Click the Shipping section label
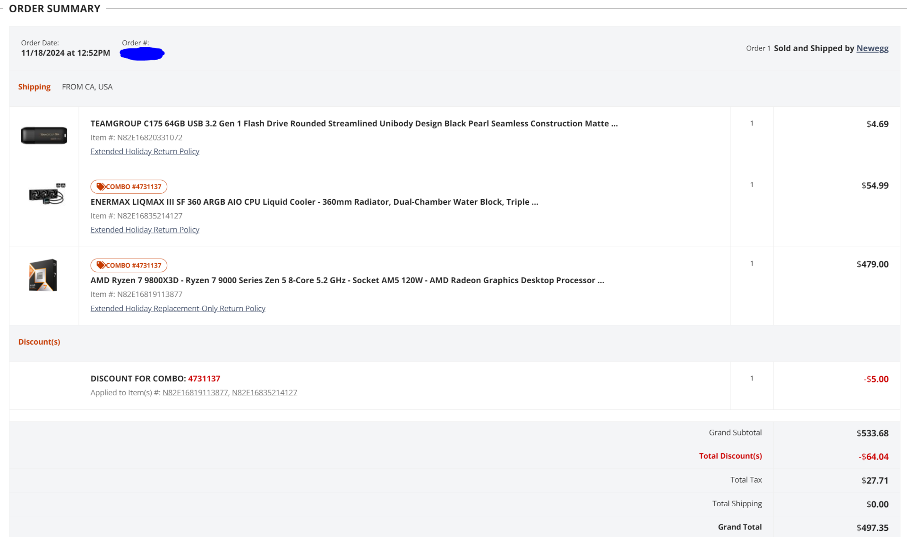Screen dimensions: 907x537 34,87
